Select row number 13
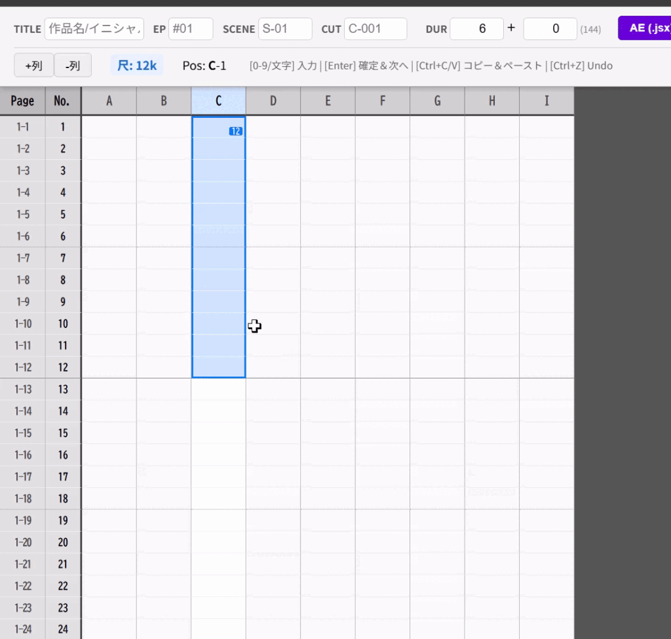Viewport: 671px width, 639px height. tap(63, 390)
